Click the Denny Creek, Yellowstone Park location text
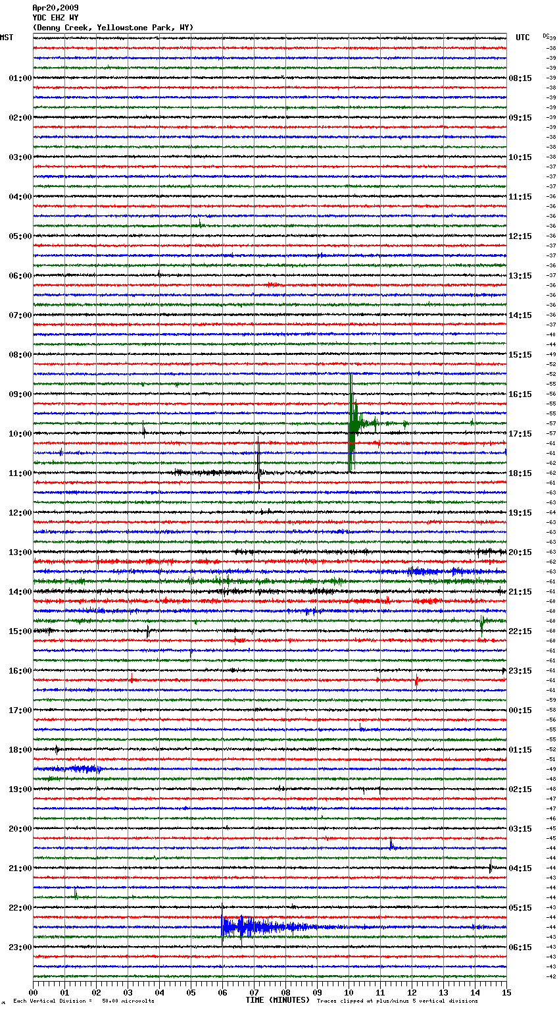Image resolution: width=559 pixels, height=1010 pixels. (113, 28)
